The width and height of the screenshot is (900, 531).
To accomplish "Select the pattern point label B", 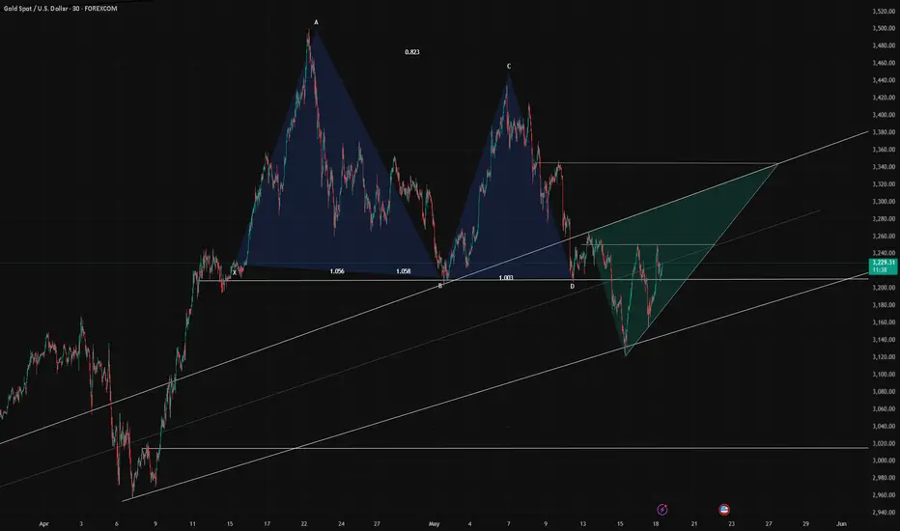I will coord(440,286).
